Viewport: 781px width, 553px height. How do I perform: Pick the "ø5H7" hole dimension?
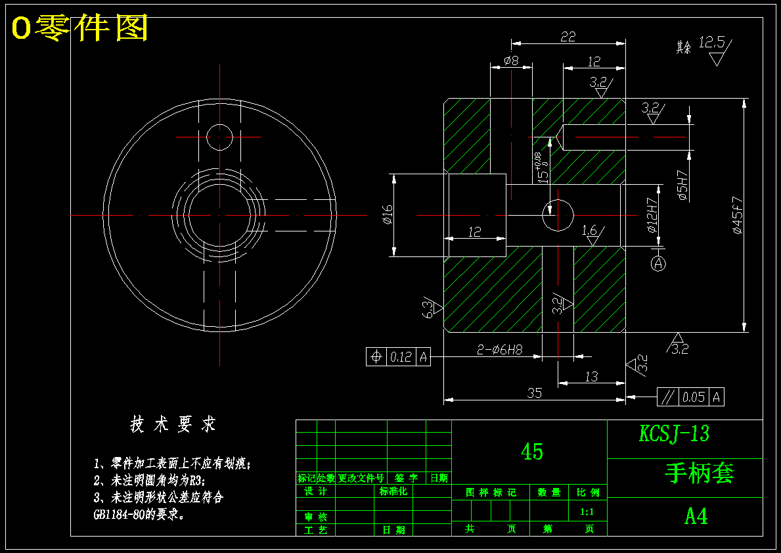pyautogui.click(x=683, y=185)
